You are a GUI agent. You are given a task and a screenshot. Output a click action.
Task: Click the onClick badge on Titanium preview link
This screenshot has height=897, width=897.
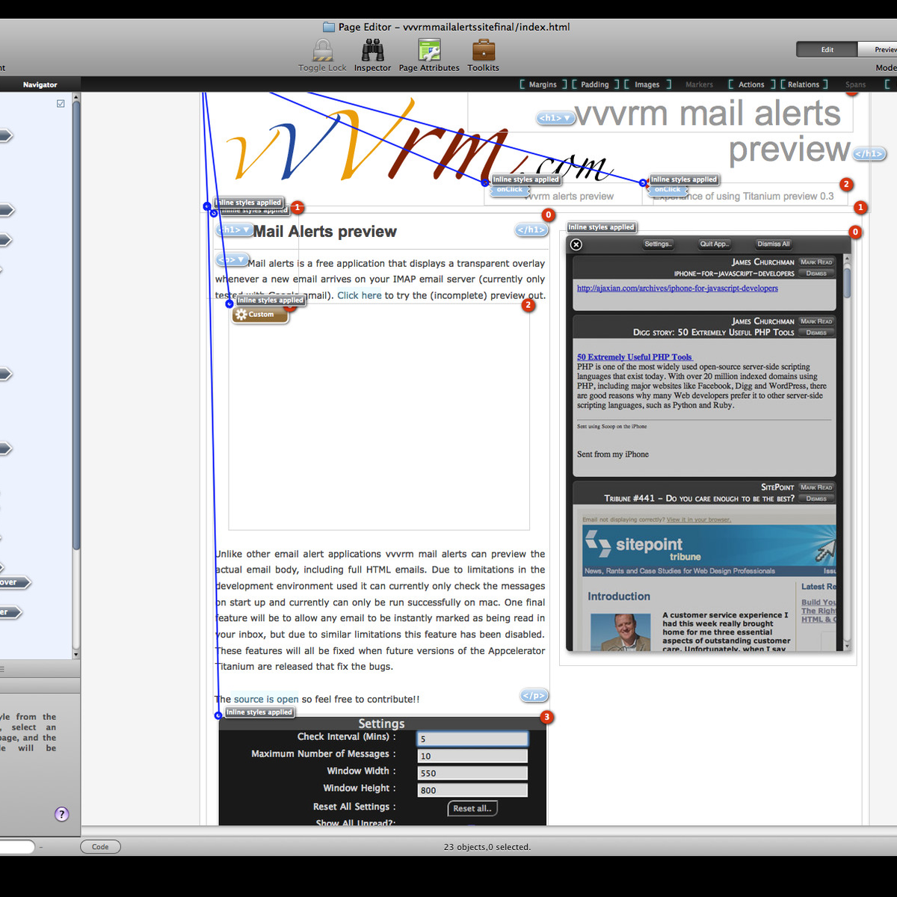(668, 190)
